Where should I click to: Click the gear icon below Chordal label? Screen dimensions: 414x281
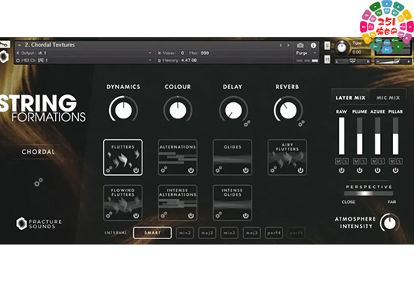pyautogui.click(x=38, y=182)
